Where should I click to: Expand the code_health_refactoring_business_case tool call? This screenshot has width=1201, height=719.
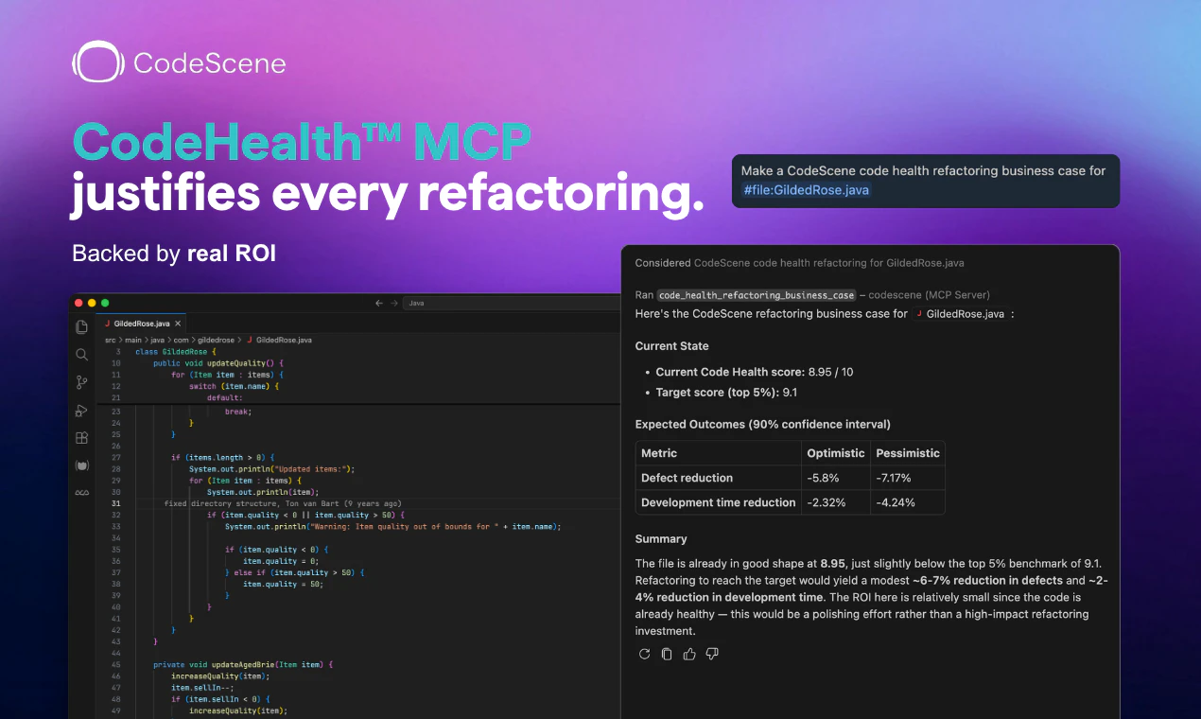[x=756, y=294]
